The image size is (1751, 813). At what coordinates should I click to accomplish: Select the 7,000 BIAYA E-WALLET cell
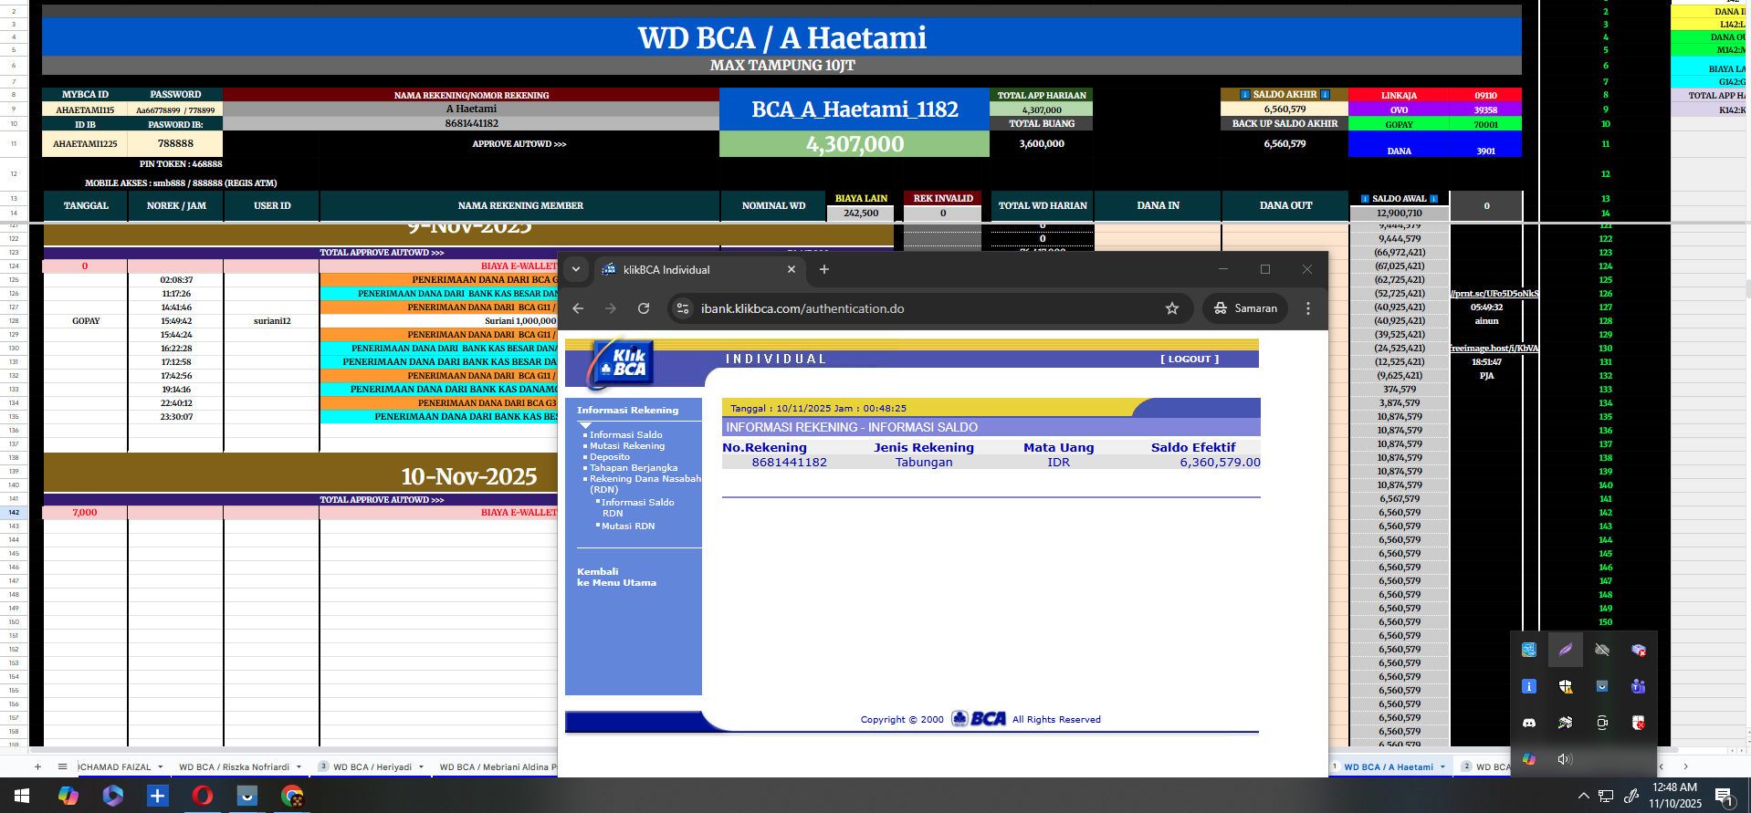pyautogui.click(x=85, y=513)
